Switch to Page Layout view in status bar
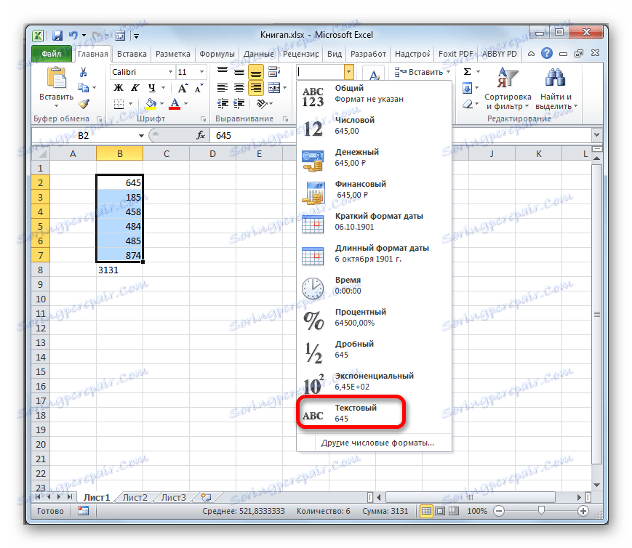This screenshot has height=548, width=632. [x=440, y=511]
